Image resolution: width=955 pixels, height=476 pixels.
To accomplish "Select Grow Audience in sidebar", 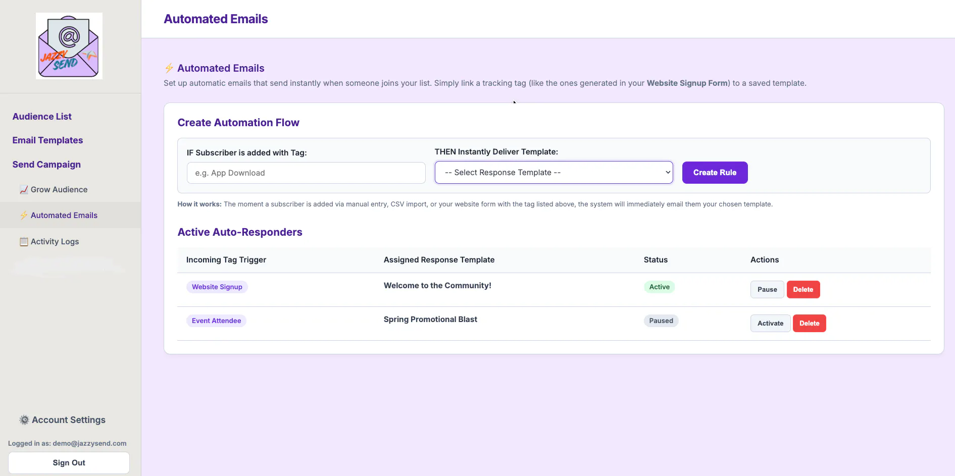I will (x=59, y=190).
